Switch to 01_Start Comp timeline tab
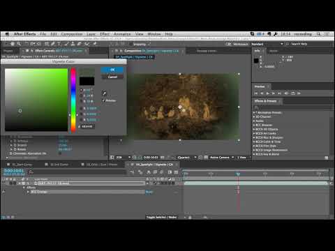335x251 pixels. 22,165
